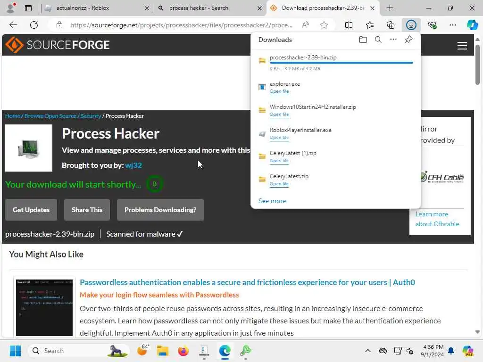Click the Get Updates button
Image resolution: width=483 pixels, height=362 pixels.
pyautogui.click(x=31, y=210)
